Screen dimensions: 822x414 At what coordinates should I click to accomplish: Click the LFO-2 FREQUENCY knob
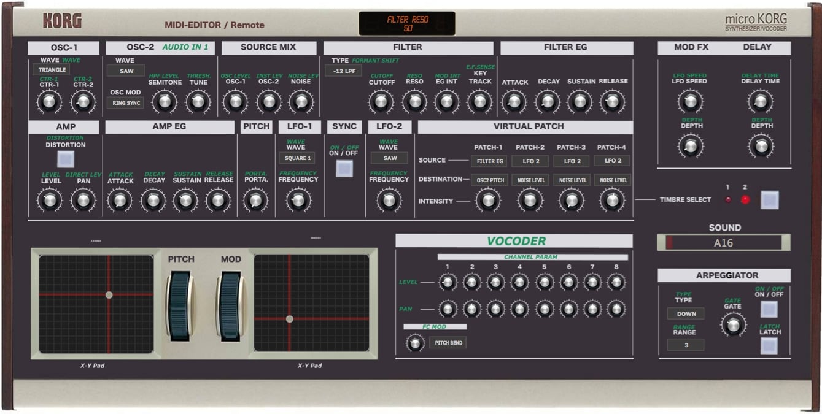[388, 201]
